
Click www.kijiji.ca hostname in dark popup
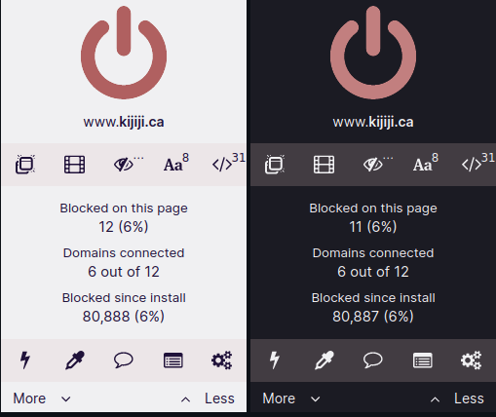(x=373, y=123)
